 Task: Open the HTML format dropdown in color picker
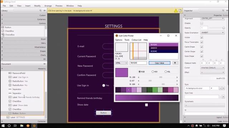click(x=122, y=63)
